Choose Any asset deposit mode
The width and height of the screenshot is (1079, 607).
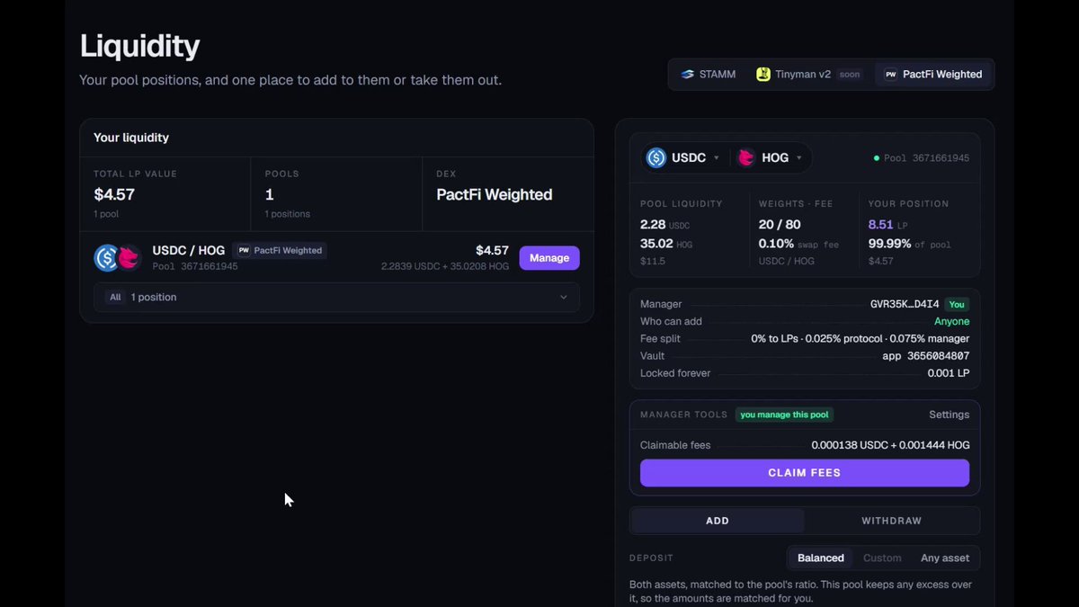tap(945, 558)
